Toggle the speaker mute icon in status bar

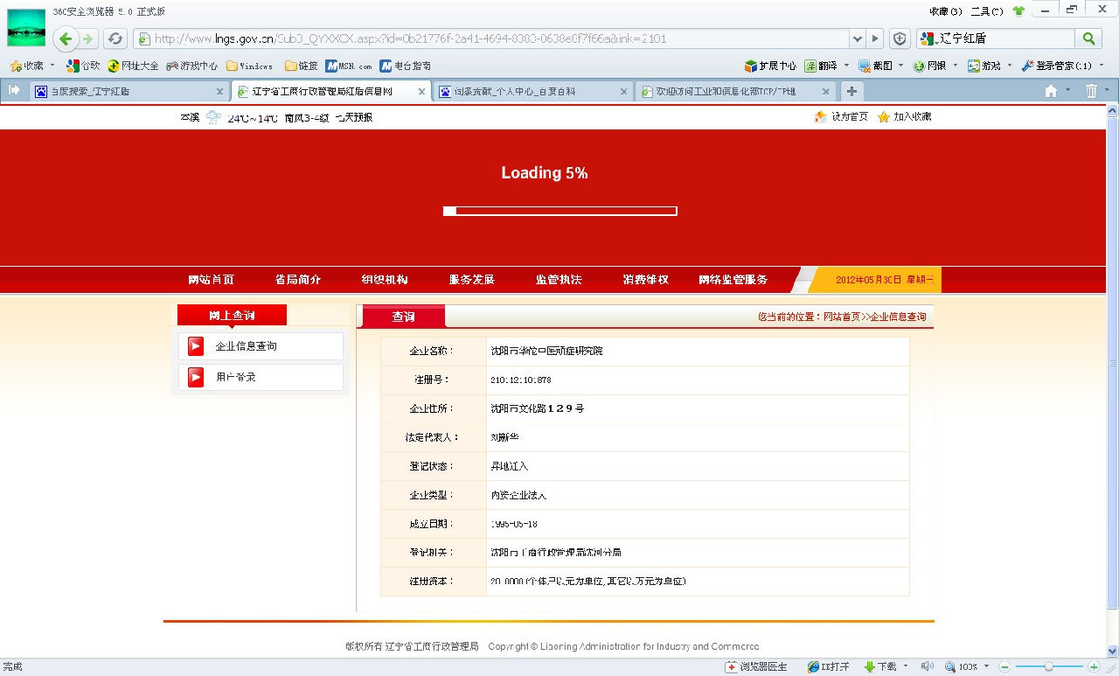pos(927,666)
